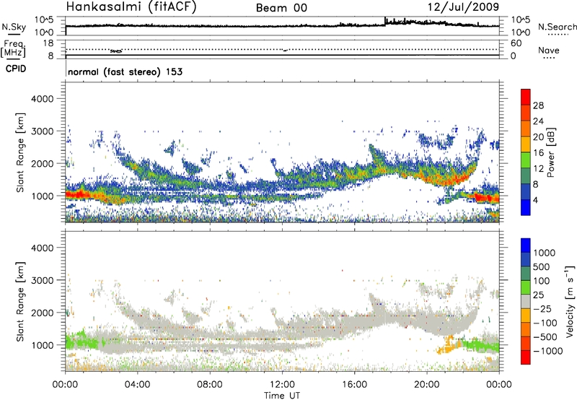Click the 04:00 time axis tick label
The width and height of the screenshot is (577, 400).
[x=137, y=385]
